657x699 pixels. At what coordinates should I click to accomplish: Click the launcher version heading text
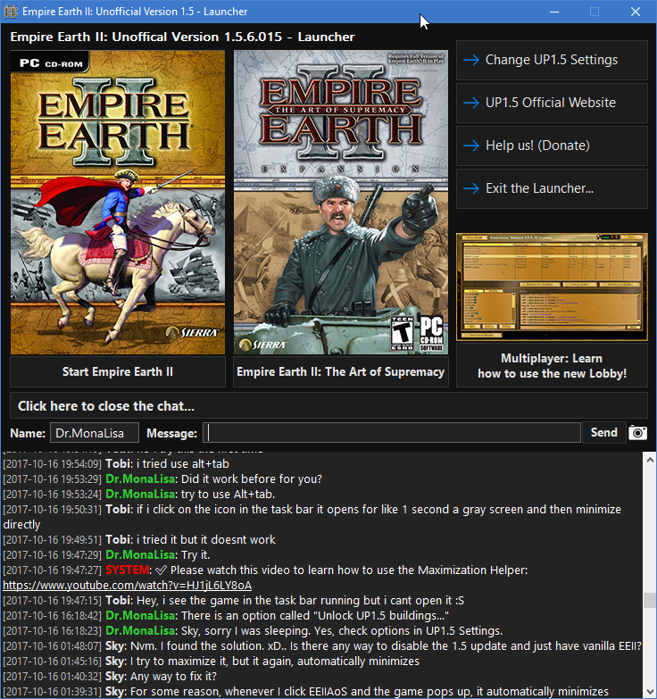pyautogui.click(x=182, y=37)
